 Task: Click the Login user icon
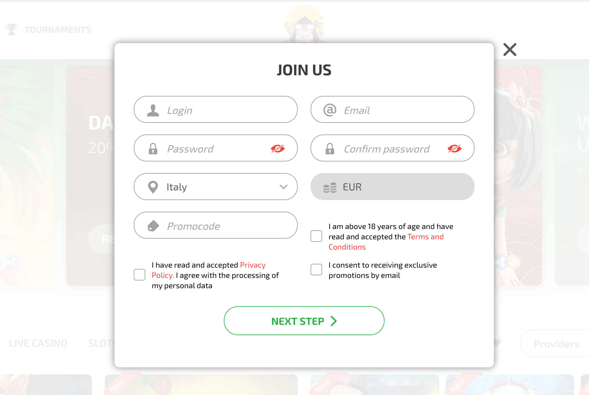coord(153,109)
